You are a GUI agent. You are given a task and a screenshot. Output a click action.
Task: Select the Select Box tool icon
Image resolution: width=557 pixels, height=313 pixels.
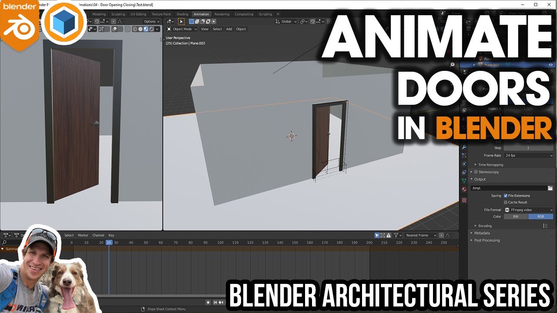pyautogui.click(x=181, y=21)
